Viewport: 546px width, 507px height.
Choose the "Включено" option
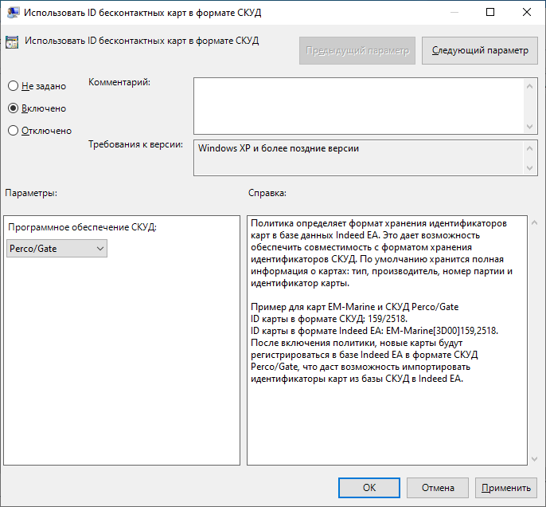click(14, 108)
